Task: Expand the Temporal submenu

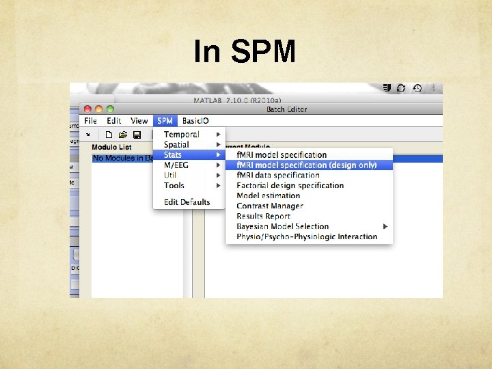Action: click(x=189, y=135)
